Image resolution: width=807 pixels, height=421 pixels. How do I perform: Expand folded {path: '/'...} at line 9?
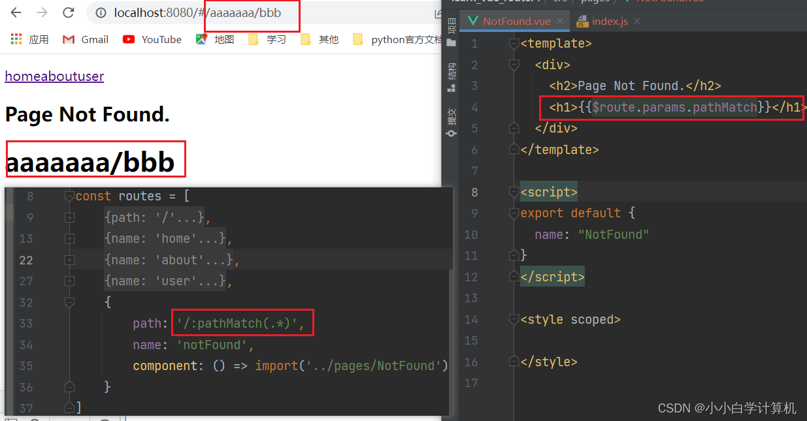(69, 217)
